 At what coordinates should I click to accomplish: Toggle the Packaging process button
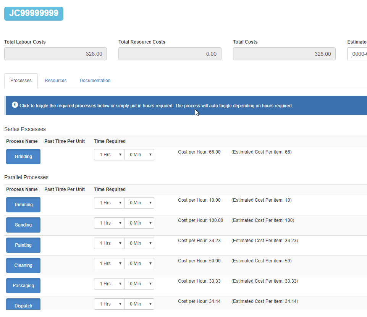(23, 286)
